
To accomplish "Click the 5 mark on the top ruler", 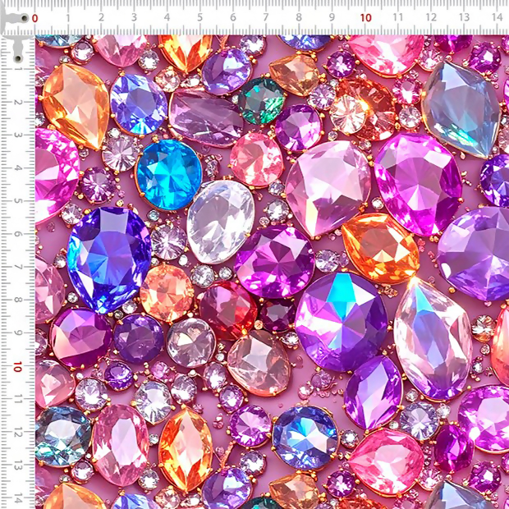I will coord(200,17).
